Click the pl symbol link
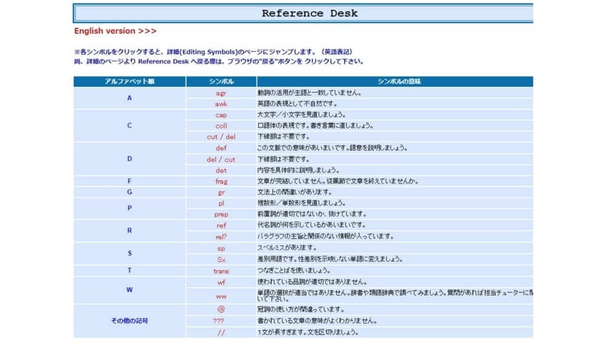Screen dimensions: 605x340 [x=221, y=203]
